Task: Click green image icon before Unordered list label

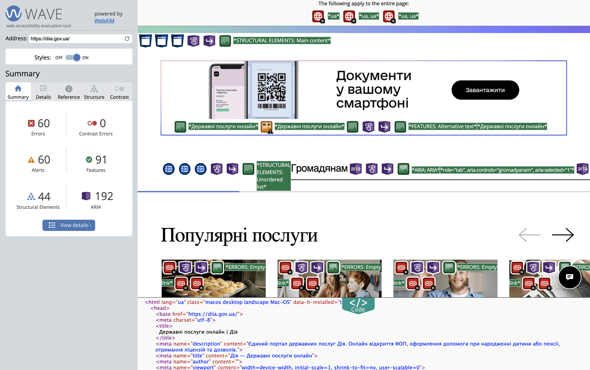Action: (x=248, y=169)
